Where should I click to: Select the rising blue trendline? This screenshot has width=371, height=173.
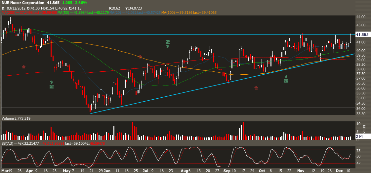click(223, 84)
